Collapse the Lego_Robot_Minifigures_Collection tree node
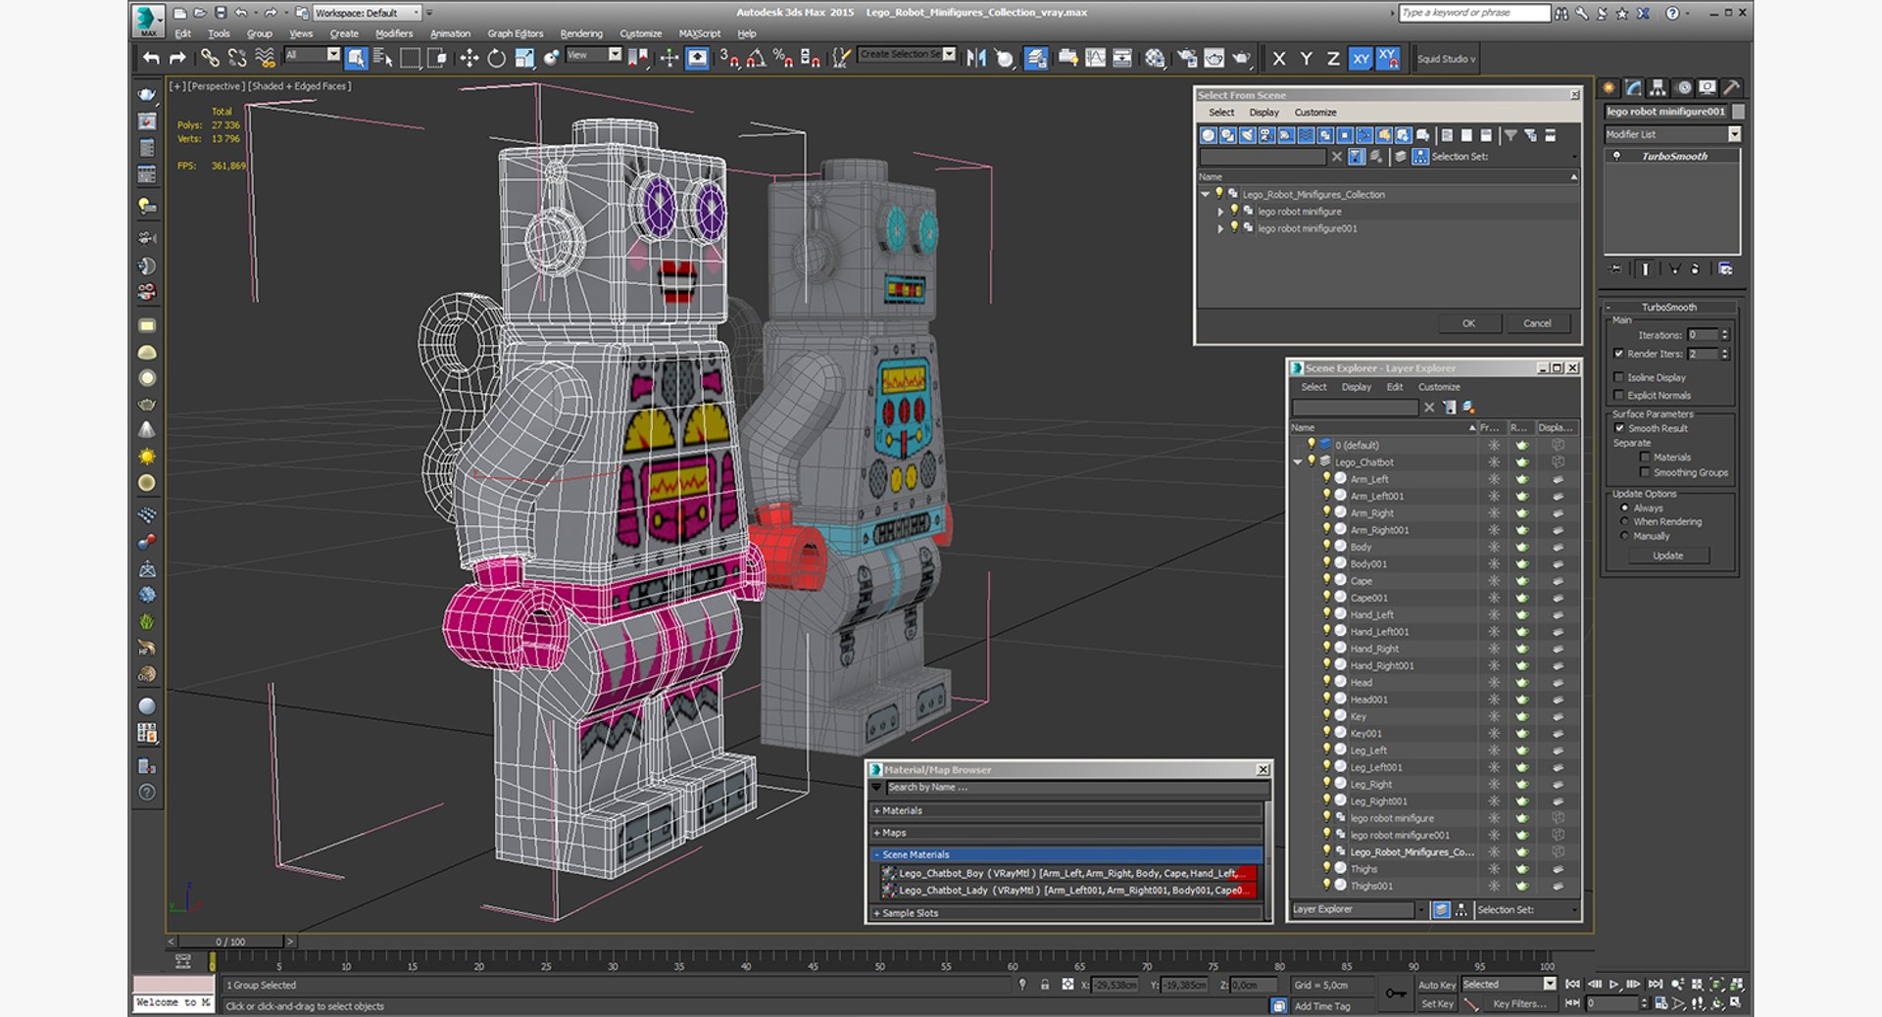1882x1017 pixels. tap(1206, 194)
